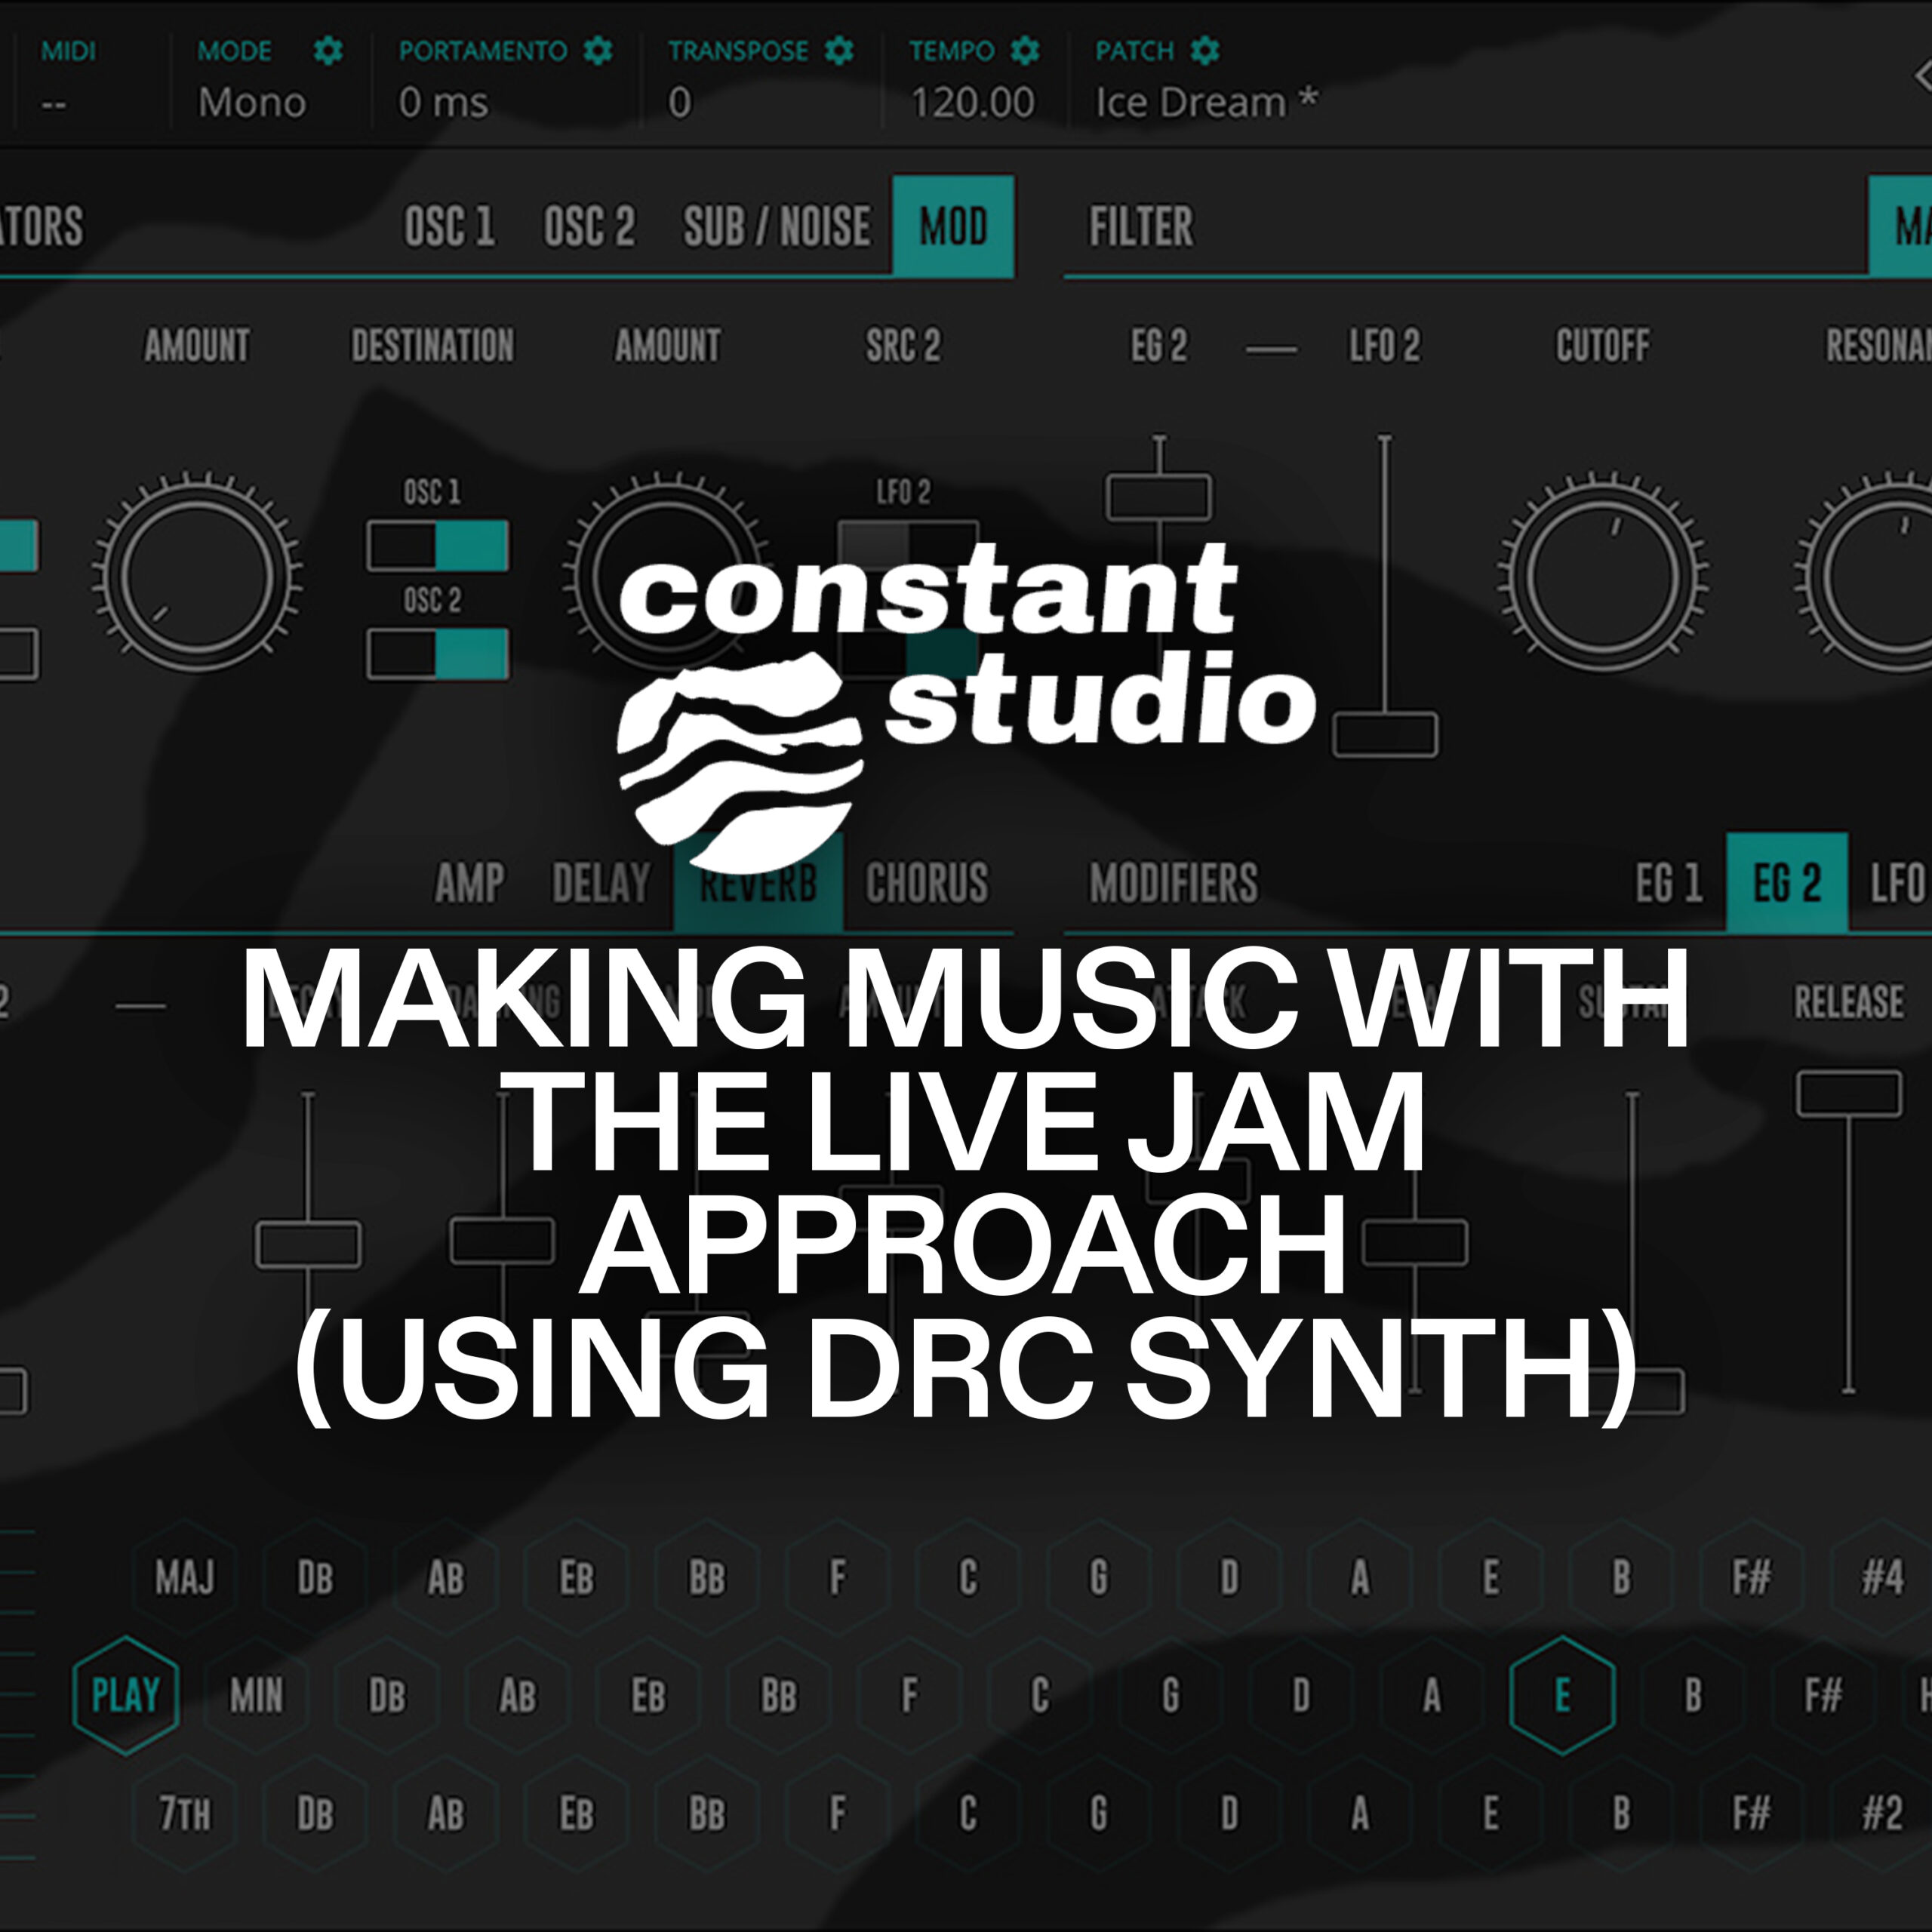
Task: Open the SUB / NOISE tab
Action: click(x=776, y=226)
